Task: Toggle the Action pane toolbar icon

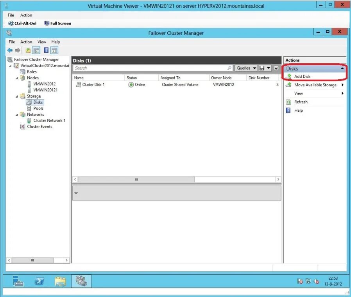Action: 54,50
